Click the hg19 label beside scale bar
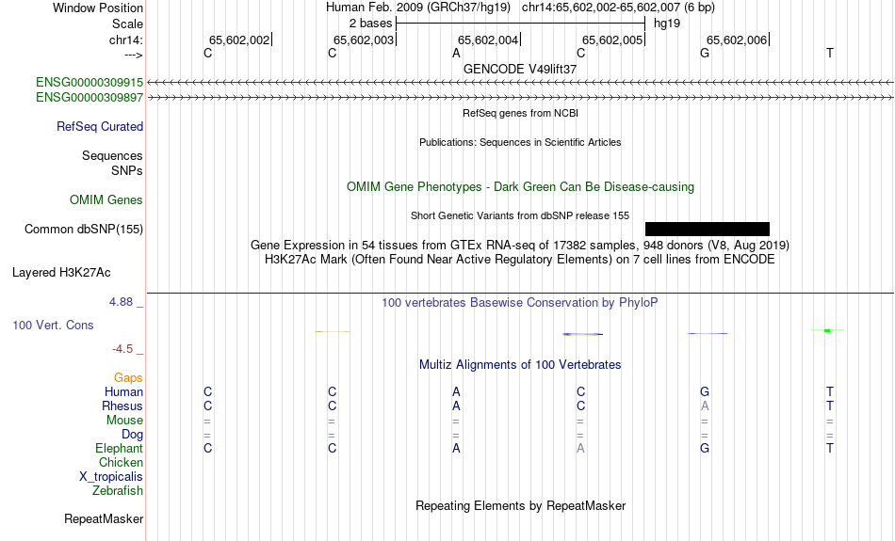The height and width of the screenshot is (541, 895). 667,24
